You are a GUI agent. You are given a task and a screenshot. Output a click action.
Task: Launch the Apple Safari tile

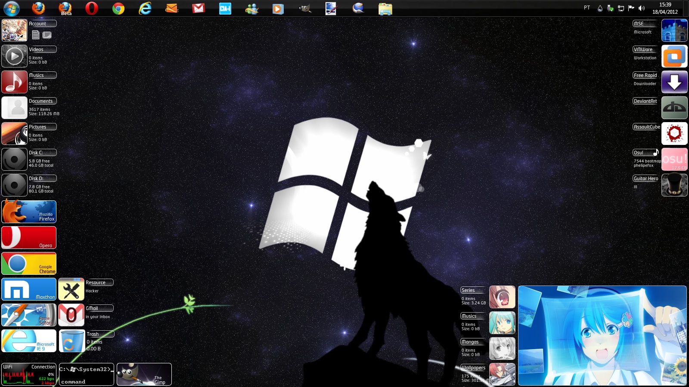(x=29, y=315)
